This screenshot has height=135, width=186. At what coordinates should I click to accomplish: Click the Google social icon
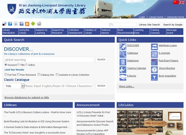[16, 24]
